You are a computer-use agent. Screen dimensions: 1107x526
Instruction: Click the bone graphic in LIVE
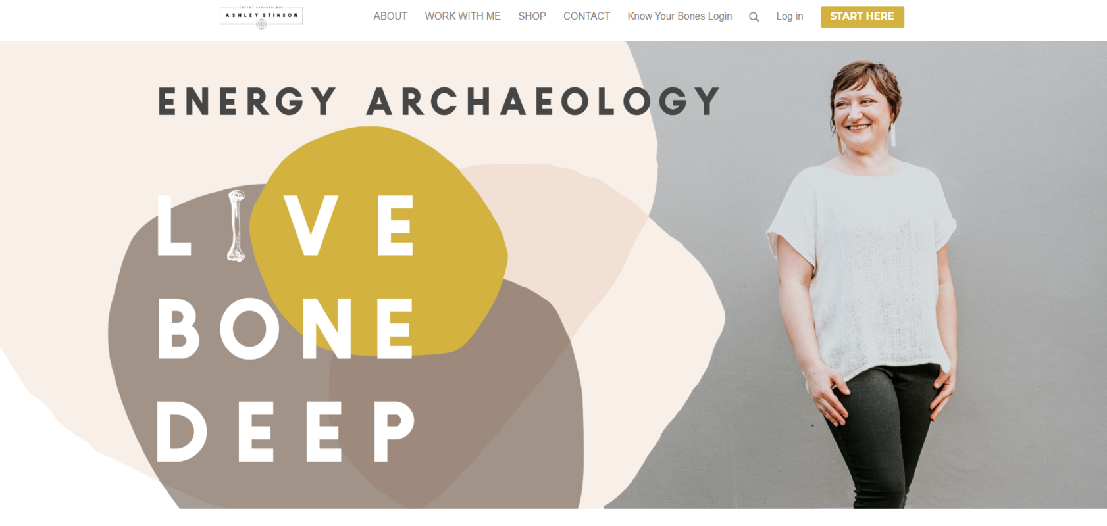236,226
